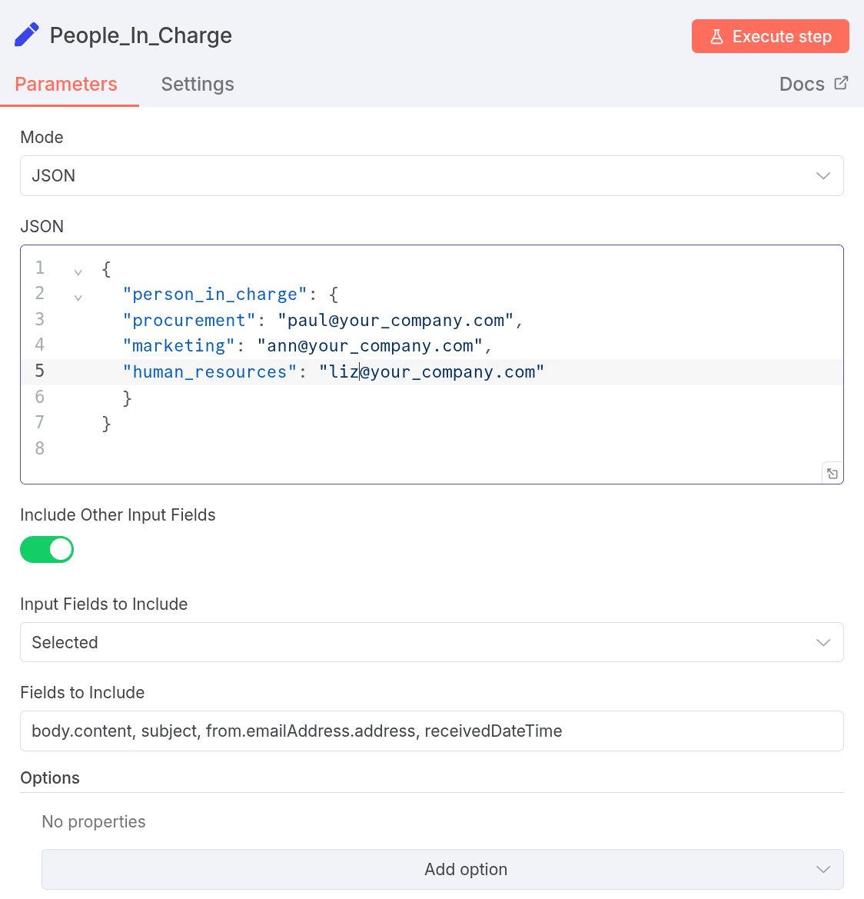
Task: Collapse the fold arrow on line 1
Action: pyautogui.click(x=78, y=271)
